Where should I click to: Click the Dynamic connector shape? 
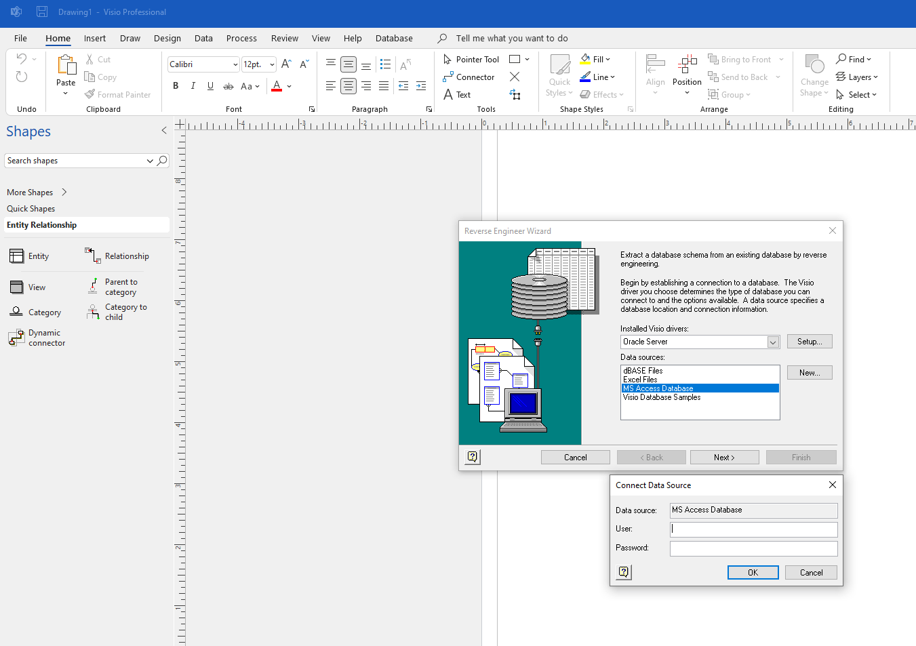[x=16, y=338]
